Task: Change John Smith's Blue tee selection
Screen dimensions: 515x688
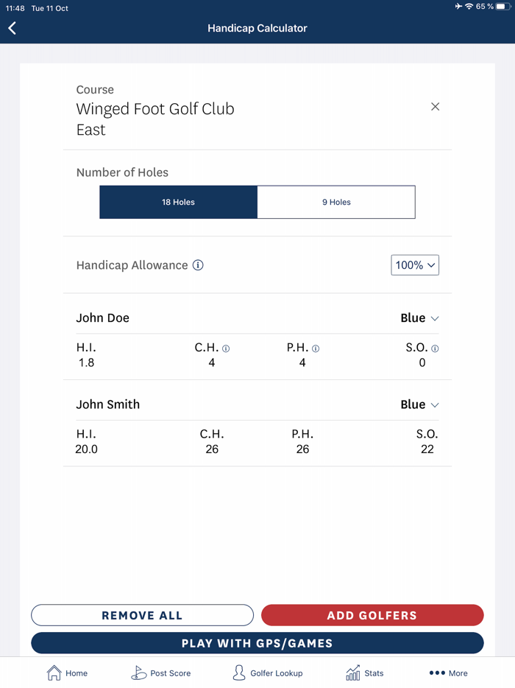Action: click(419, 404)
